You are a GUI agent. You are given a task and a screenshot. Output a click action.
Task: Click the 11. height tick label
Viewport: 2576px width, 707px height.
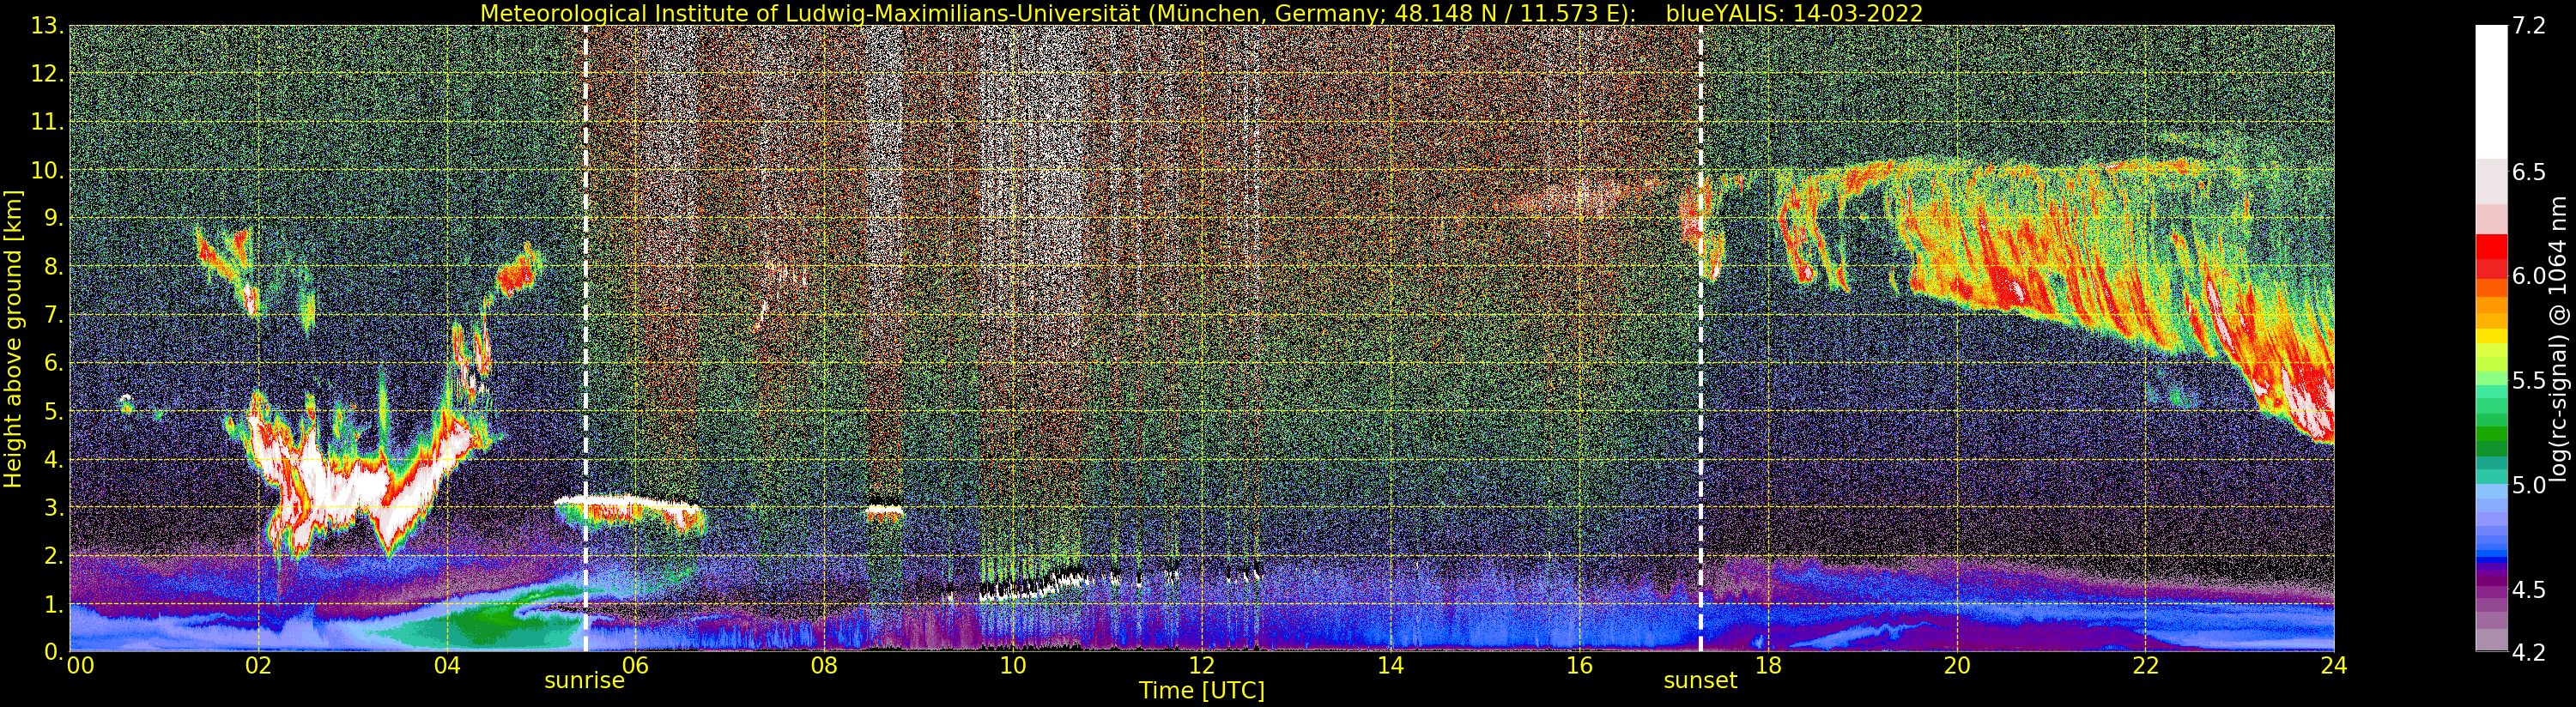[x=48, y=122]
